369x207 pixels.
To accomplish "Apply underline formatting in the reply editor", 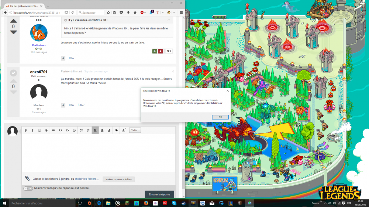I will [39, 131].
